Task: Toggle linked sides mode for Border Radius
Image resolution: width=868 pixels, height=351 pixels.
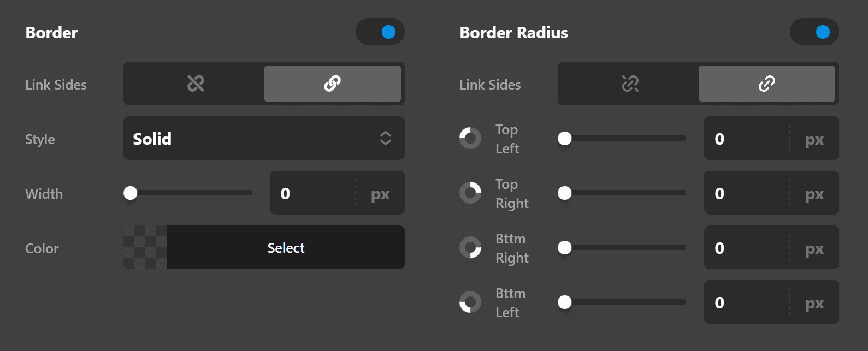Action: (x=767, y=84)
